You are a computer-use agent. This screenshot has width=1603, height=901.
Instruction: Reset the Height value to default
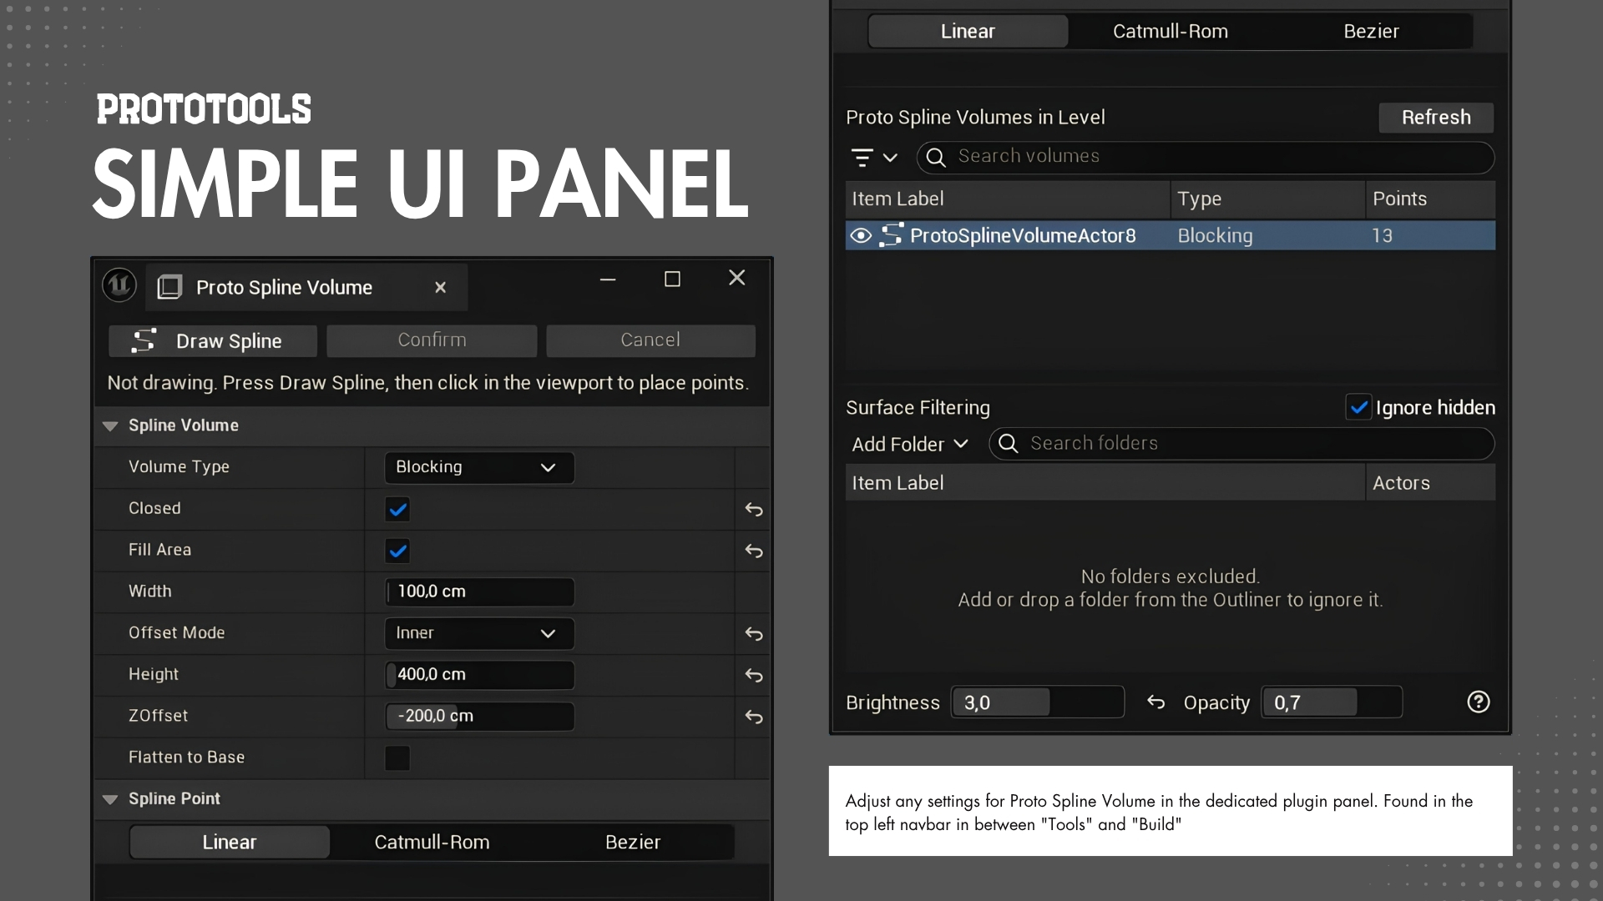(754, 675)
